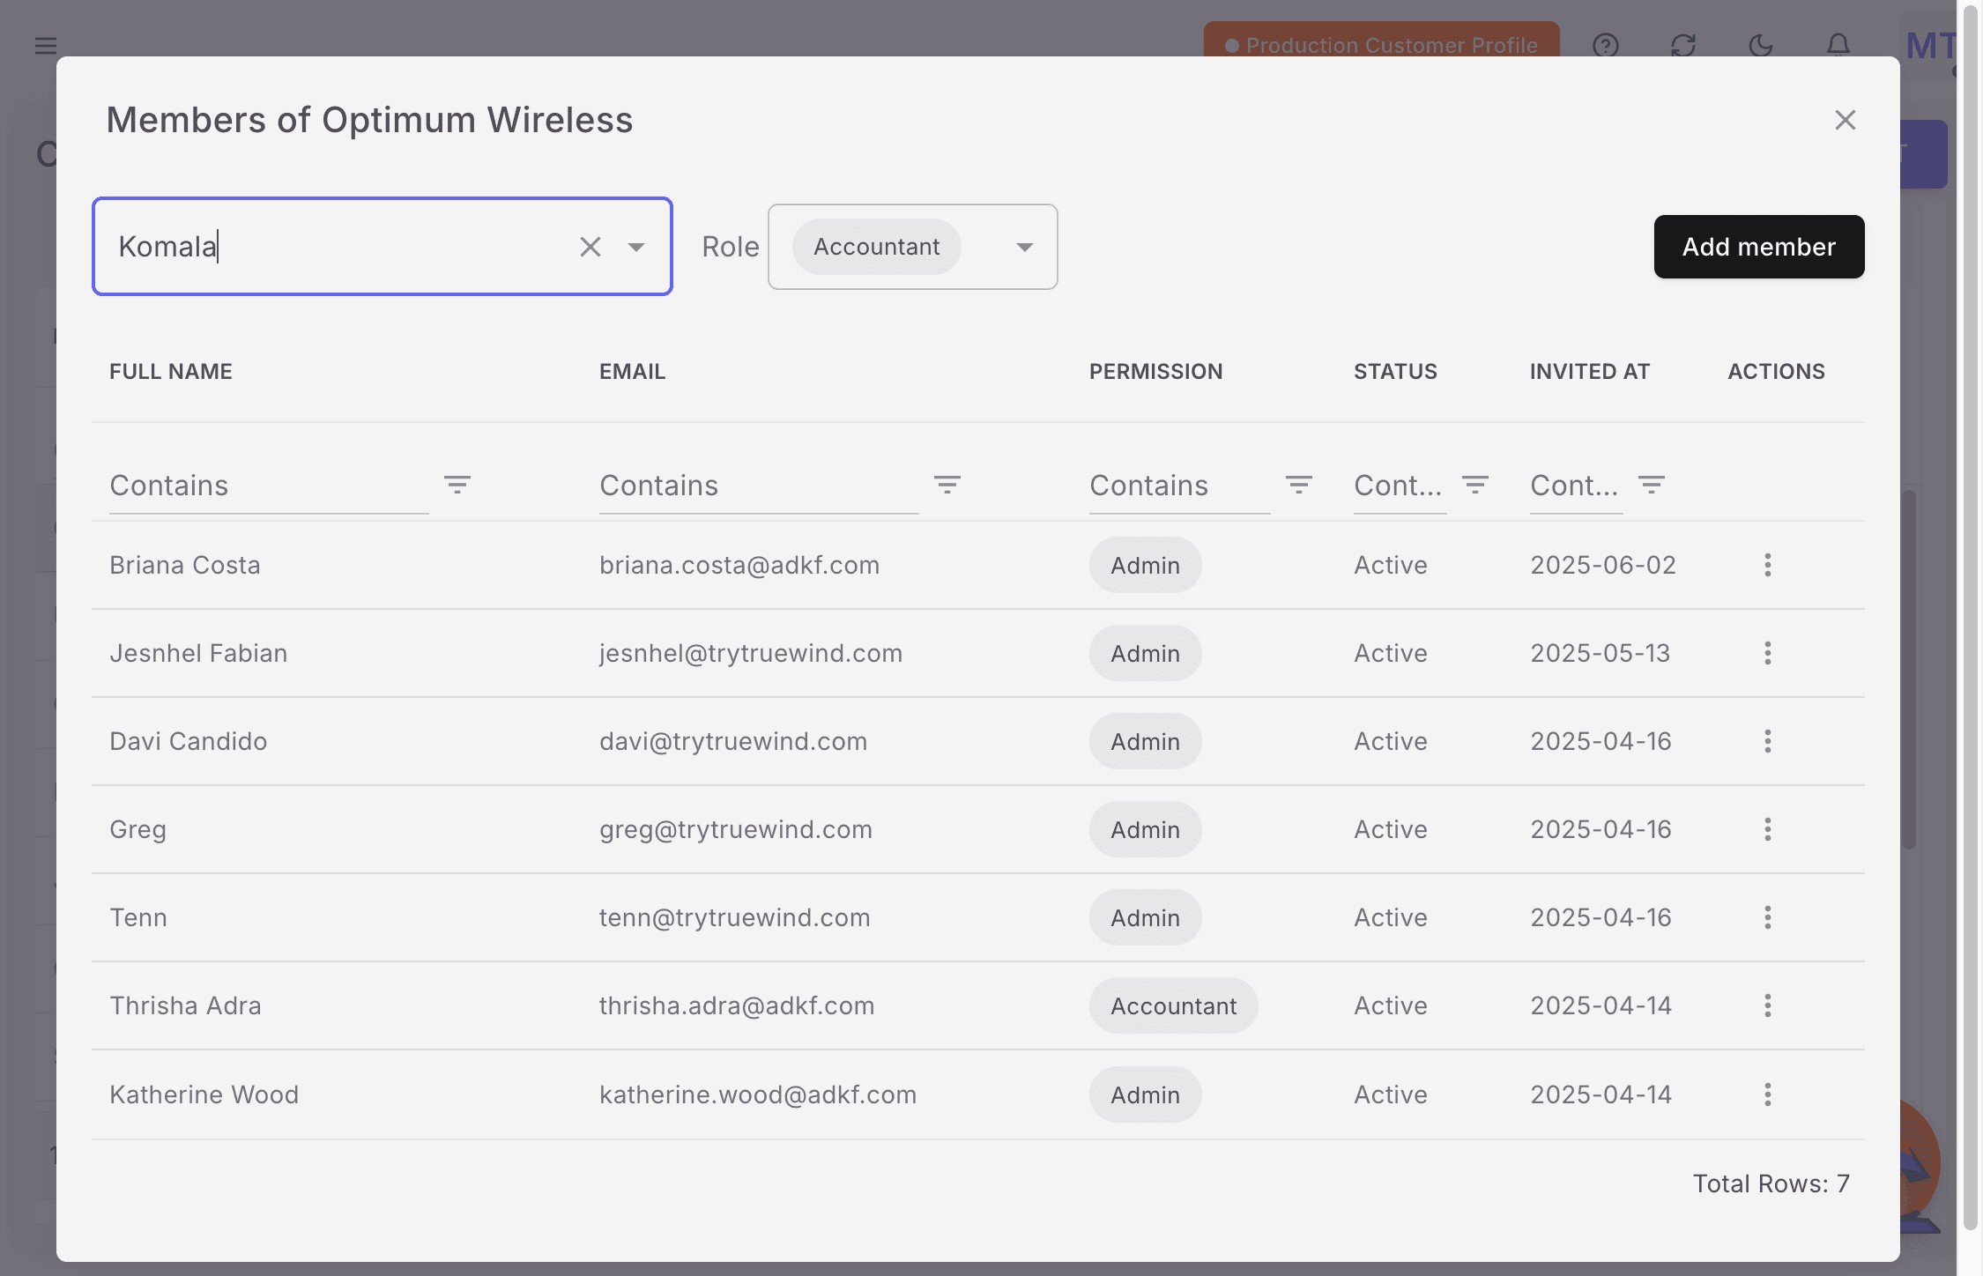Open filter options for Permission column
This screenshot has width=1983, height=1276.
coord(1299,485)
